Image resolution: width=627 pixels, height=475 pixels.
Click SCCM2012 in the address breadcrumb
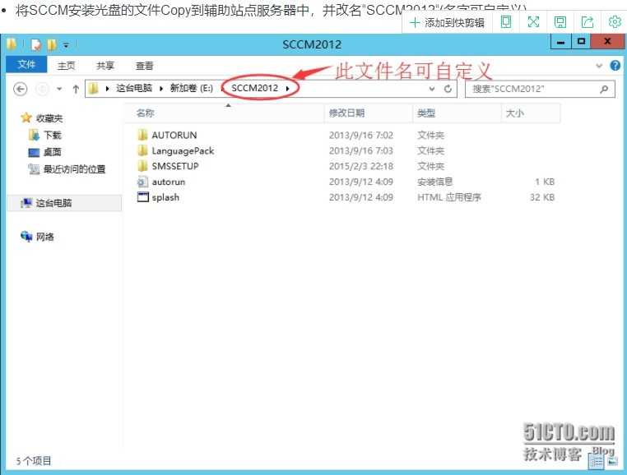pyautogui.click(x=255, y=88)
